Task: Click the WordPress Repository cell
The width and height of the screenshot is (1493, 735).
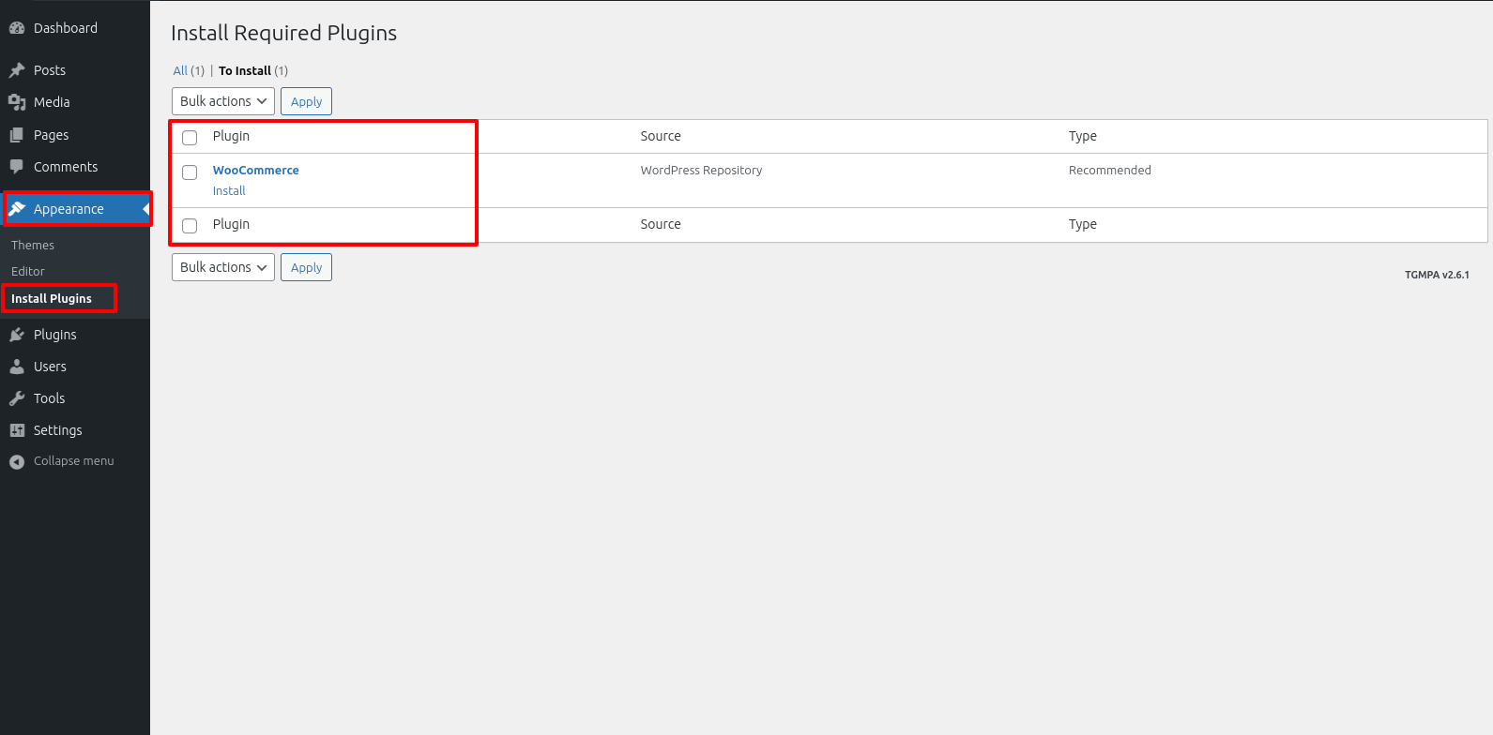Action: click(701, 170)
